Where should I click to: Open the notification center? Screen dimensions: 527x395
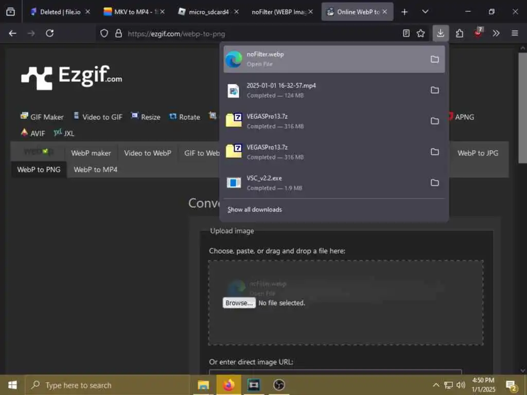(x=511, y=386)
